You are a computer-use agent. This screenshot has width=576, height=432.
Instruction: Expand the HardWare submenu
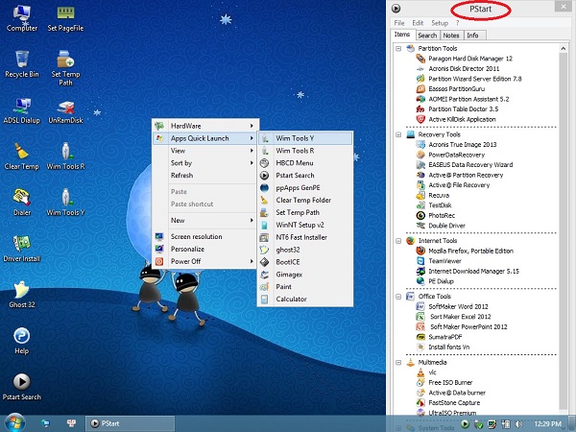[205, 126]
